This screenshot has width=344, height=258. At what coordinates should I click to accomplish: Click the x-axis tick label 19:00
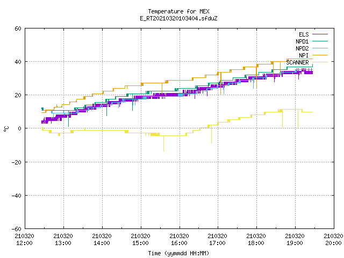click(x=295, y=243)
